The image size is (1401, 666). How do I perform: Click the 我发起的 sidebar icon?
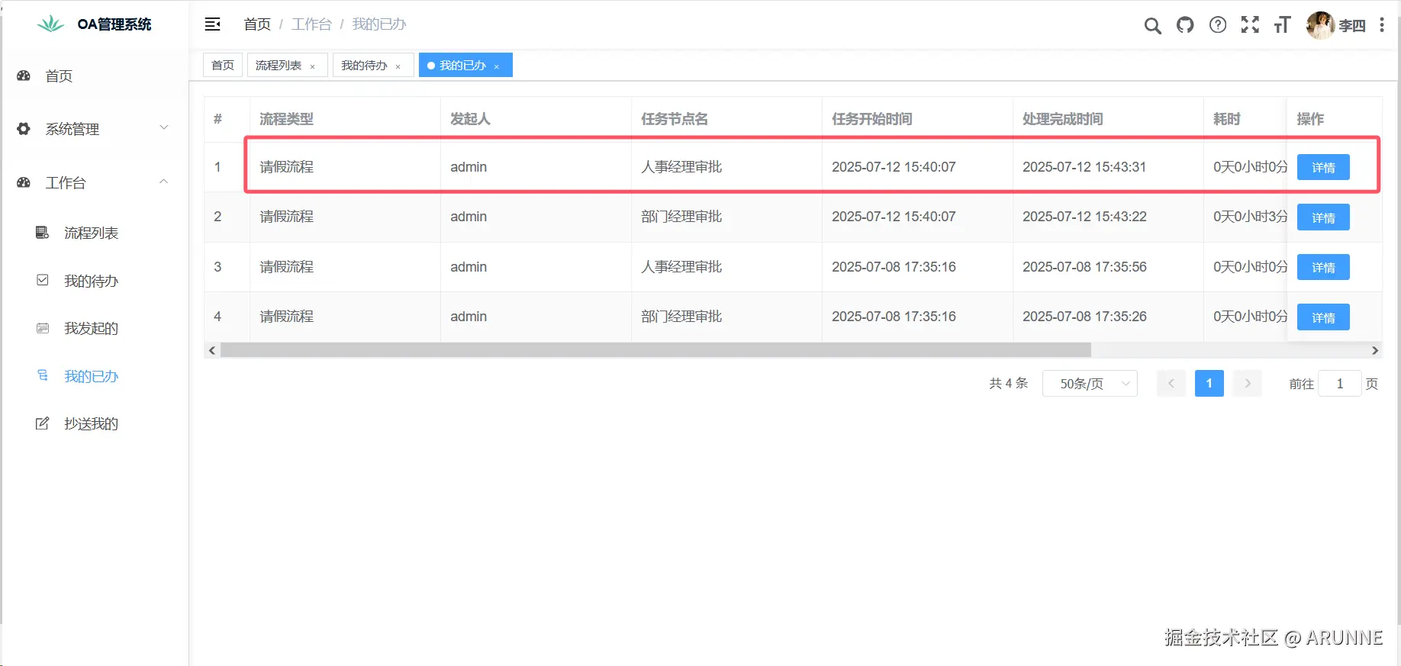(x=43, y=328)
